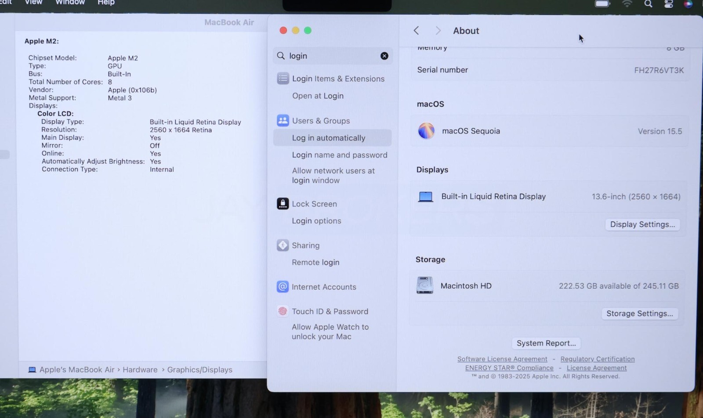Click the Color LCD: heading

[x=55, y=114]
